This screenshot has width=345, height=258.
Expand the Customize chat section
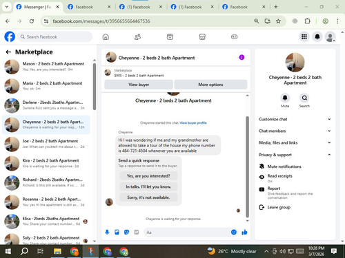(x=295, y=119)
